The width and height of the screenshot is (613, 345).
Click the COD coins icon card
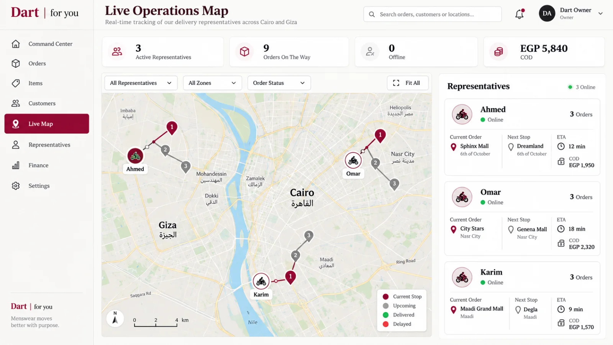(x=498, y=51)
